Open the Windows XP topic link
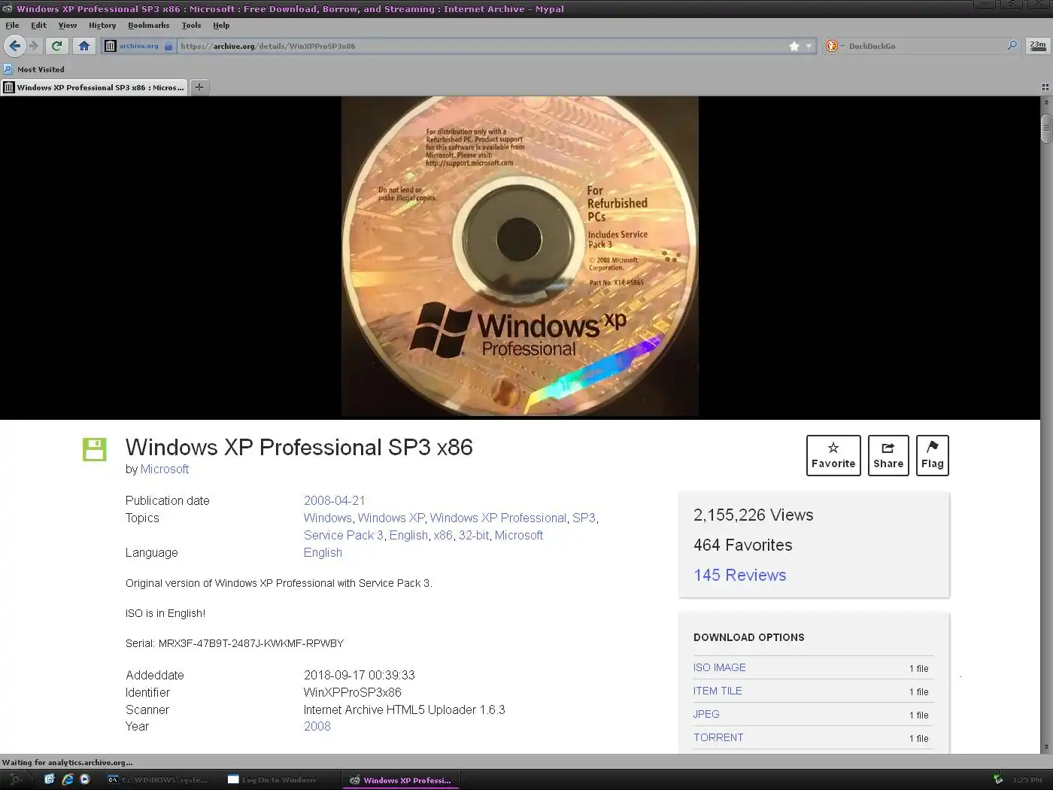The height and width of the screenshot is (790, 1053). (391, 518)
